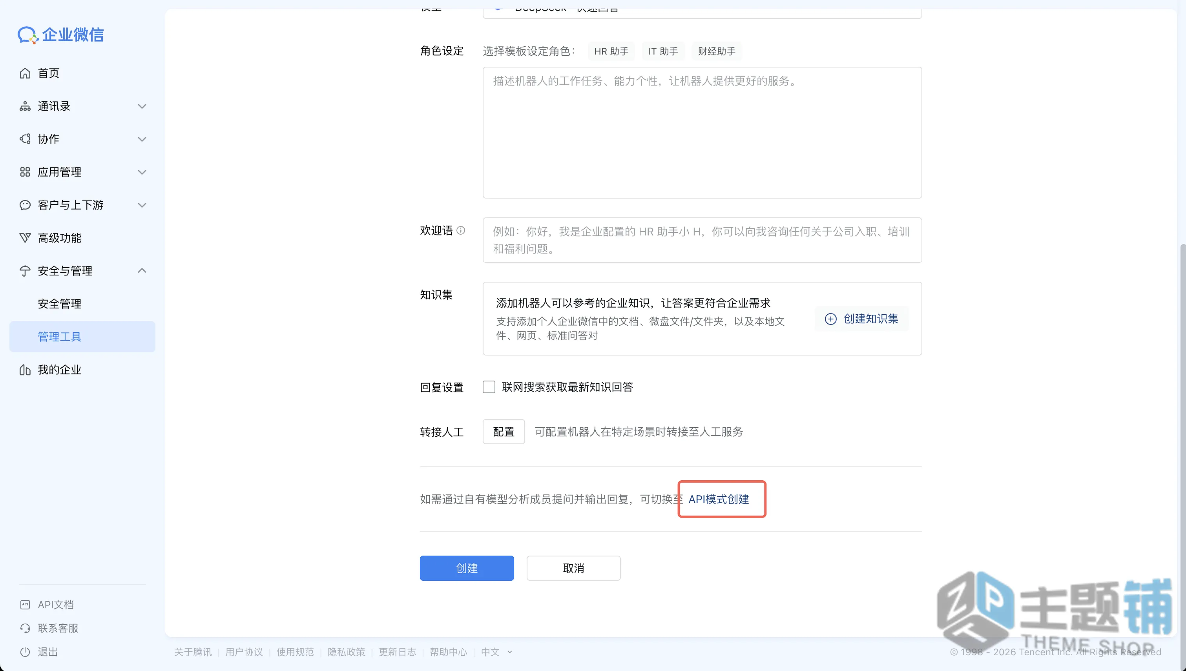Click the 配置 button for 转接人工
This screenshot has height=671, width=1186.
click(504, 432)
